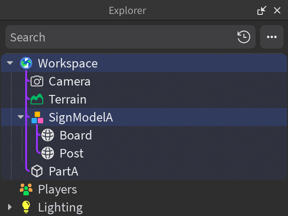
Task: Click the Lighting bulb icon
Action: [x=26, y=207]
